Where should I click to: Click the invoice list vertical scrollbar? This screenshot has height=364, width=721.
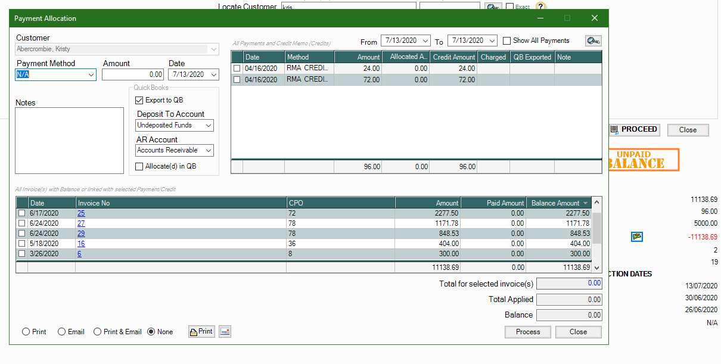click(x=597, y=229)
